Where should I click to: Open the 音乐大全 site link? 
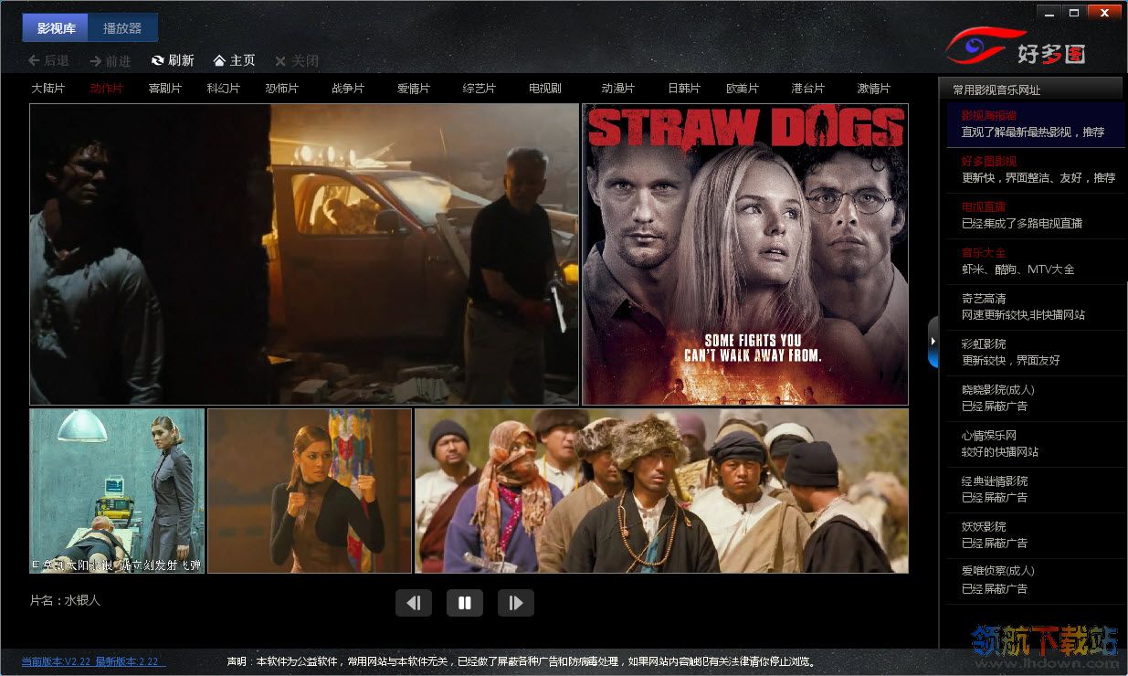(x=1036, y=261)
